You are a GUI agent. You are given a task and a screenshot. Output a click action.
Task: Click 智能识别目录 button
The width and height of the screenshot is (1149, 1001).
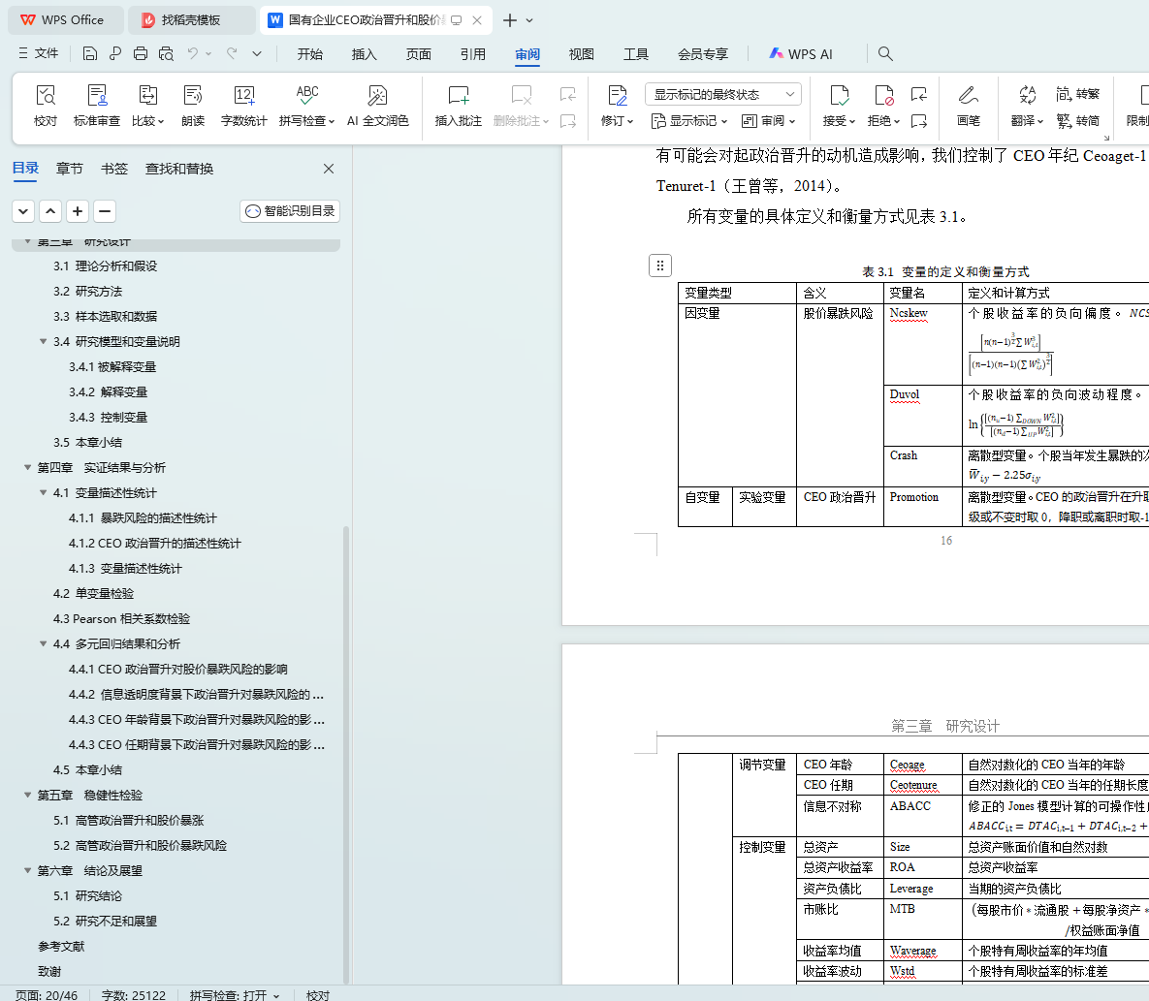[x=290, y=211]
